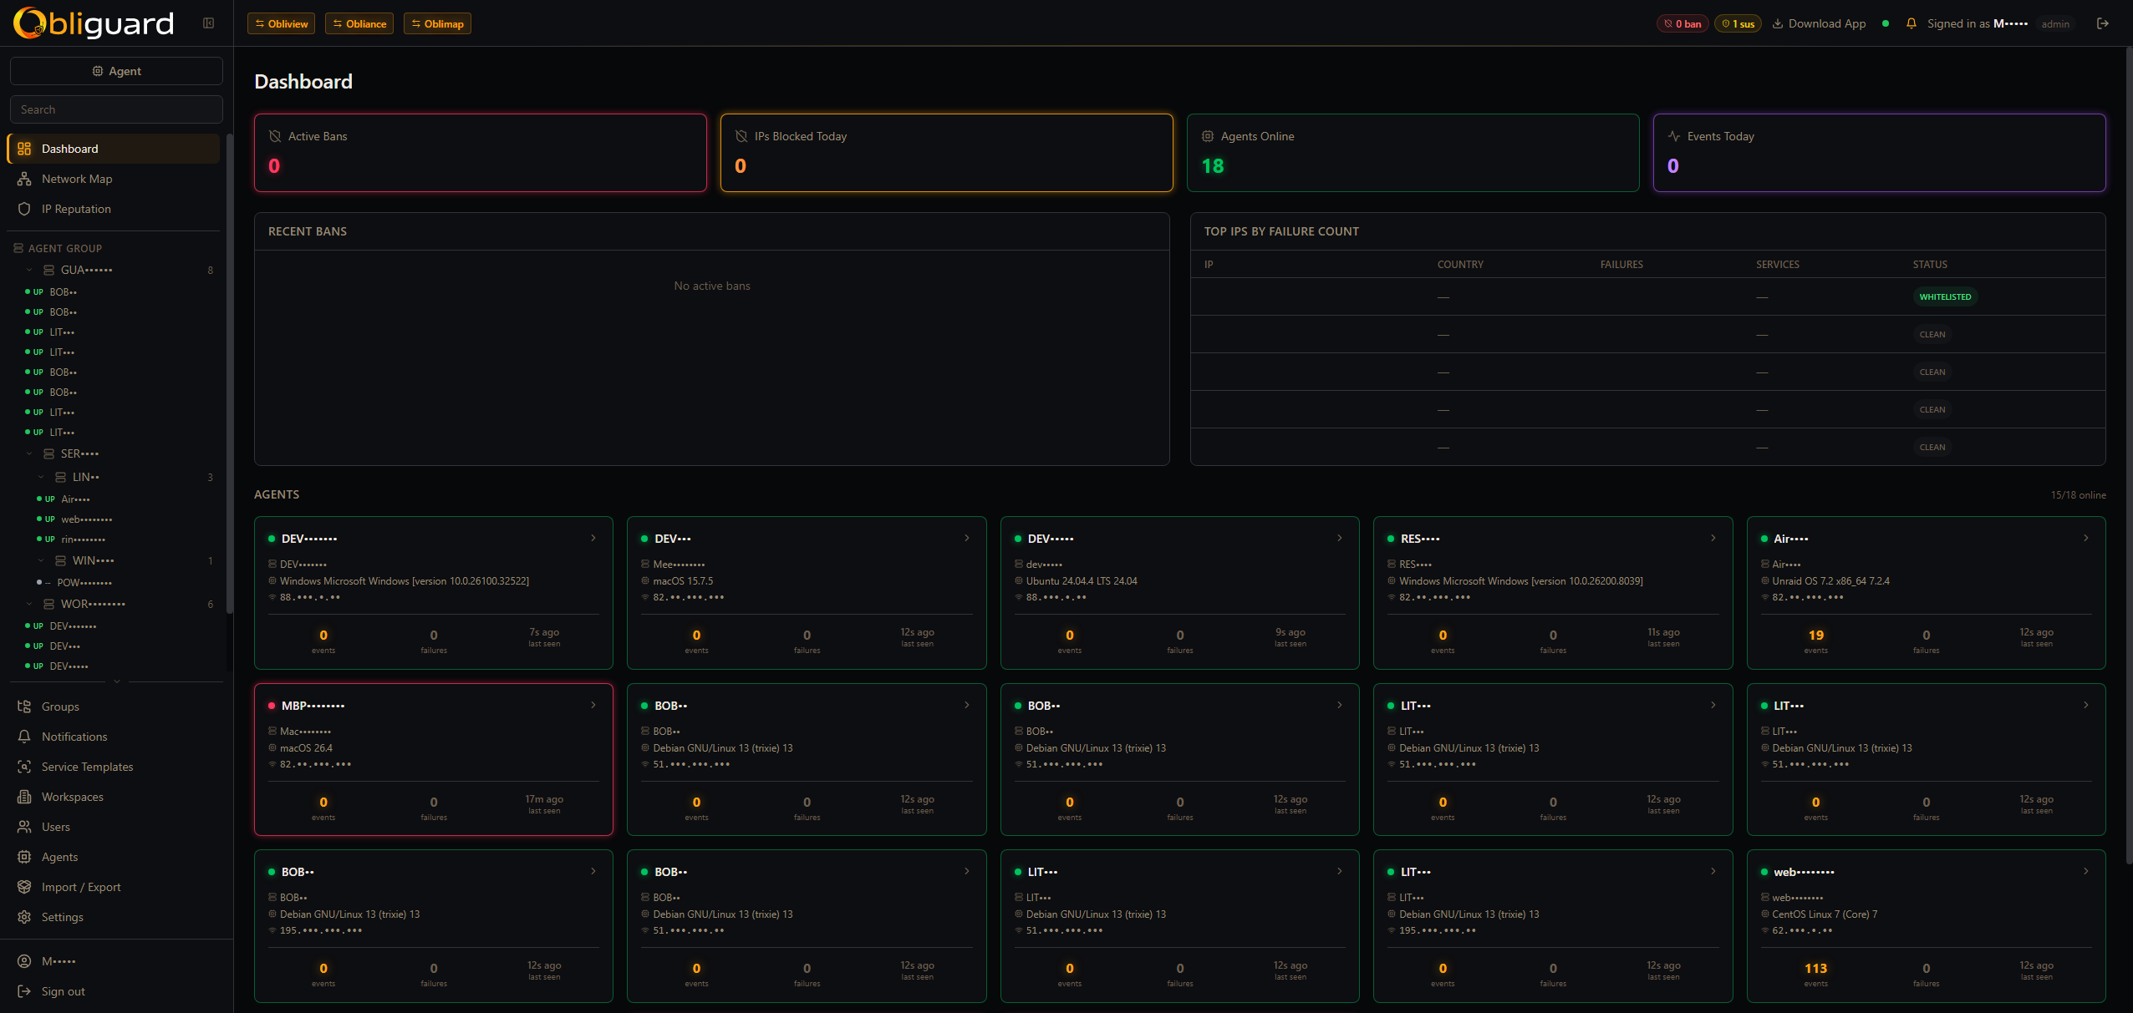This screenshot has width=2133, height=1013.
Task: Open the MBP agent card detail arrow
Action: tap(593, 706)
